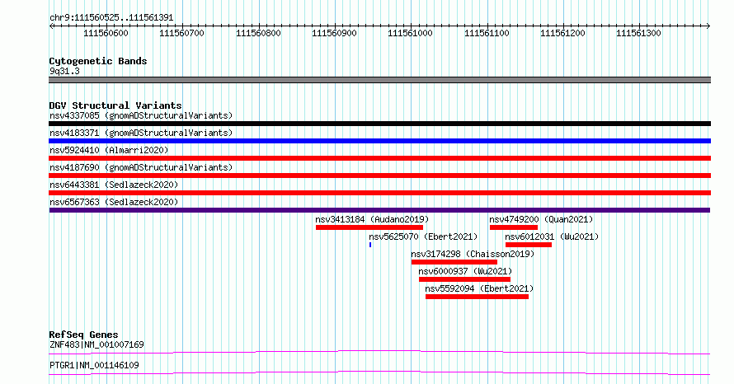
Task: Select the black nsv4337085 variant bar
Action: (x=379, y=124)
